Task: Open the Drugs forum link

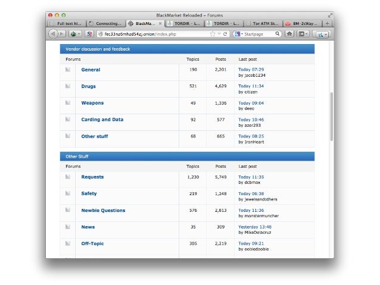Action: coord(89,86)
